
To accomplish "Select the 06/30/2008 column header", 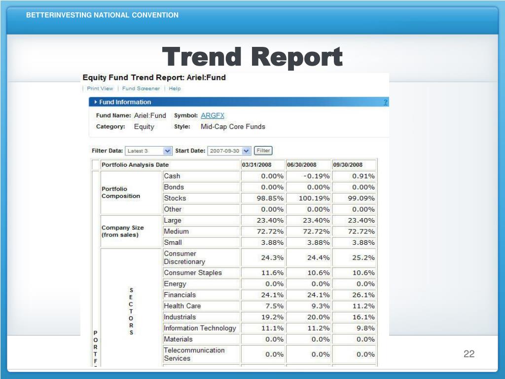I will click(302, 165).
